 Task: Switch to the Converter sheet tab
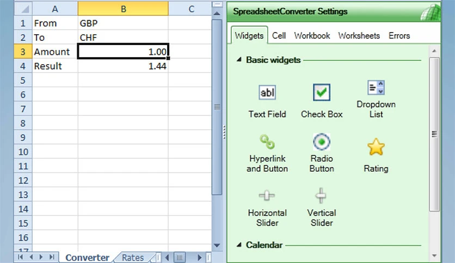[x=87, y=257]
